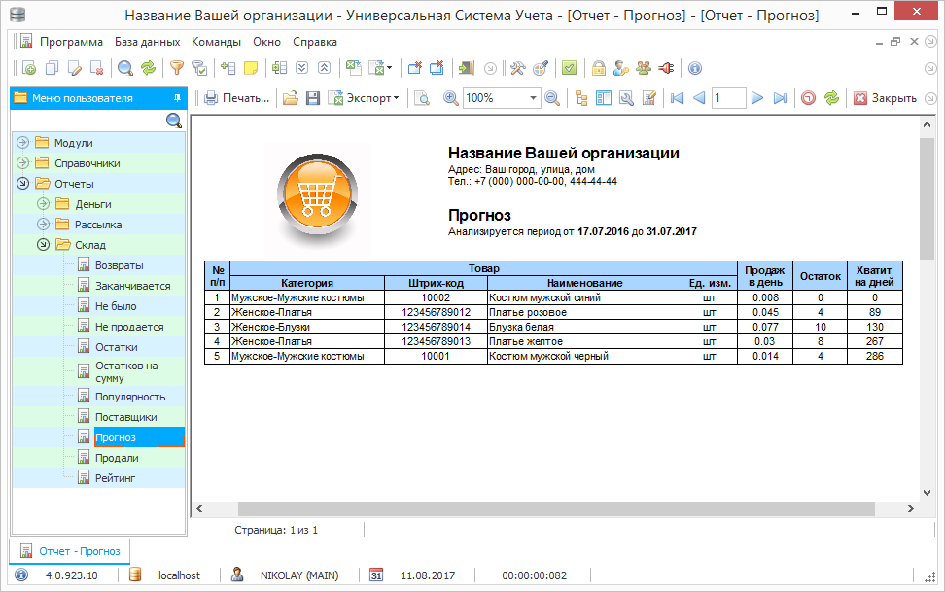
Task: Click the blue info about icon in toolbar
Action: tap(695, 68)
